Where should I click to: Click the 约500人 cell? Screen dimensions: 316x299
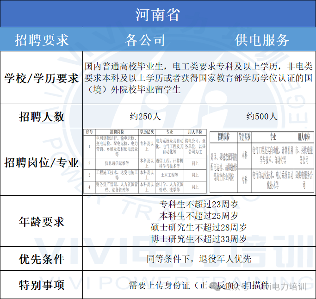coord(261,116)
